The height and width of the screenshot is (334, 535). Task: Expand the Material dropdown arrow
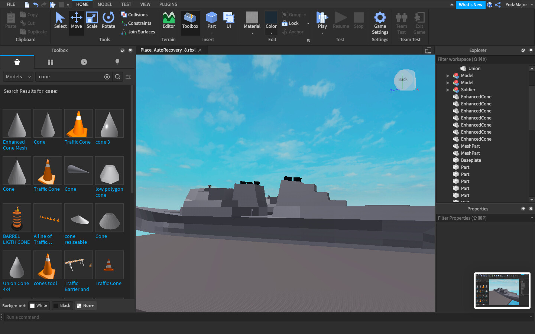[x=252, y=33]
